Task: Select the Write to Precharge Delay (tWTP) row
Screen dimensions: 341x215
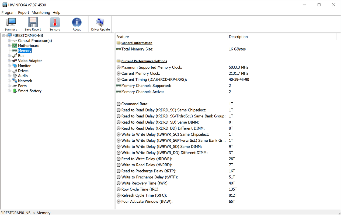Action: tap(226, 177)
